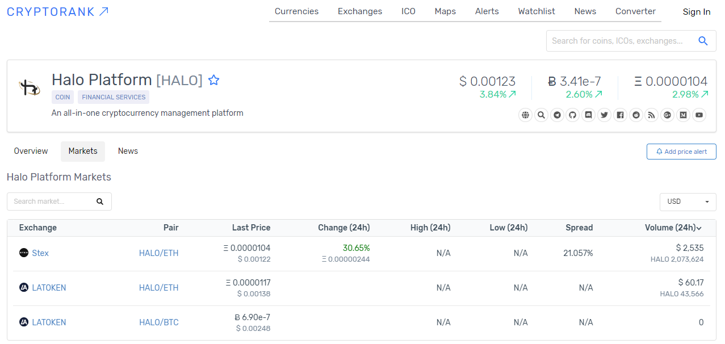This screenshot has width=725, height=344.
Task: Click the Halo Platform coin logo
Action: tap(30, 88)
